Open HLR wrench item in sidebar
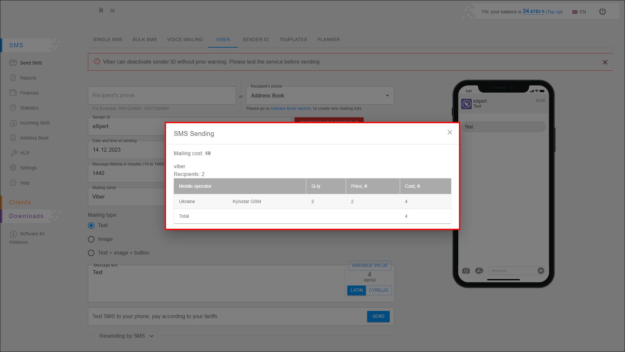Image resolution: width=625 pixels, height=352 pixels. pos(24,153)
